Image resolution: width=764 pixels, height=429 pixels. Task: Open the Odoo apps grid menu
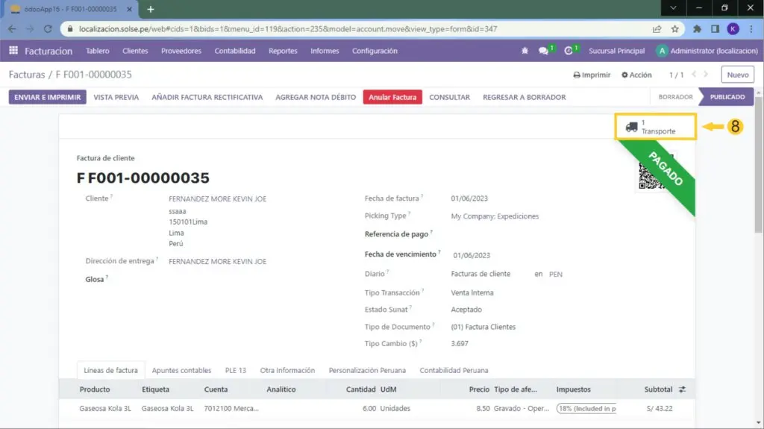tap(13, 51)
